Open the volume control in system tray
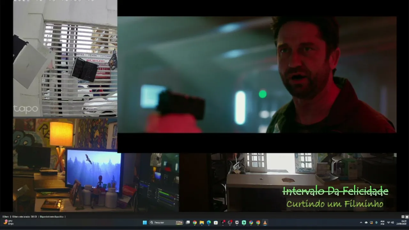The width and height of the screenshot is (409, 230). (392, 223)
